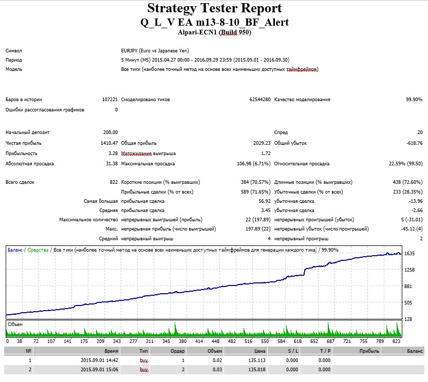Click the 'Средства' legend in the chart
This screenshot has width=428, height=382.
38,250
